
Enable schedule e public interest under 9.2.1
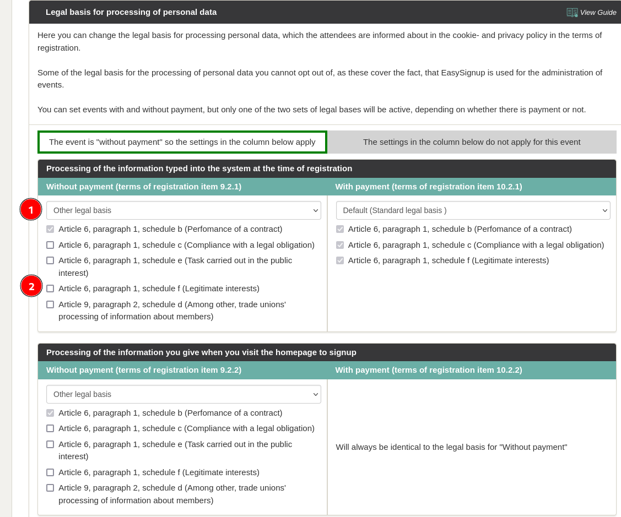[x=50, y=260]
